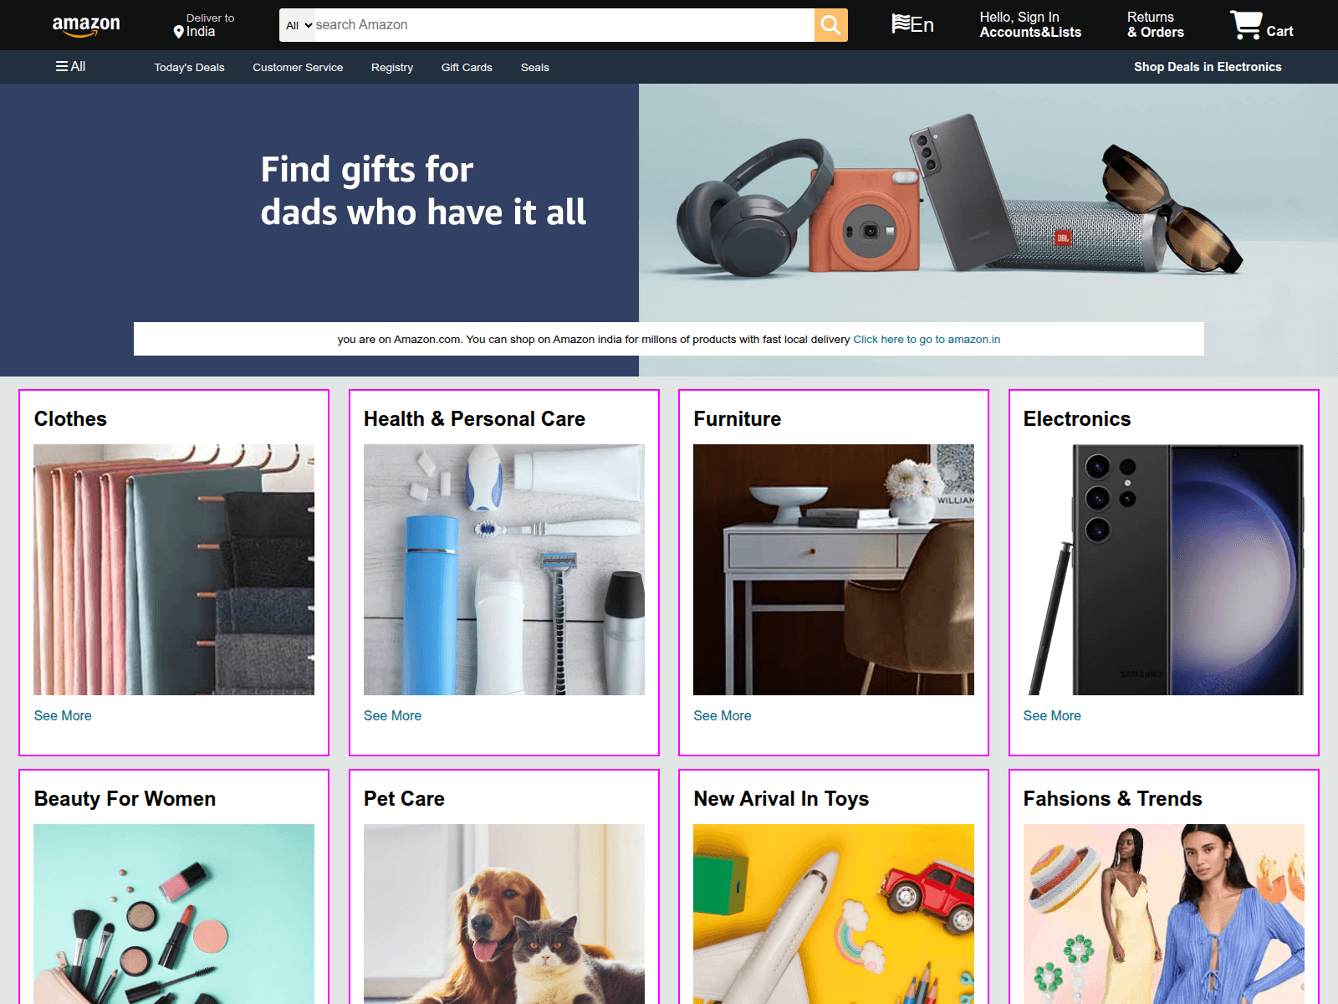Expand the All search category dropdown
Screen dimensions: 1338x1004
pyautogui.click(x=299, y=25)
